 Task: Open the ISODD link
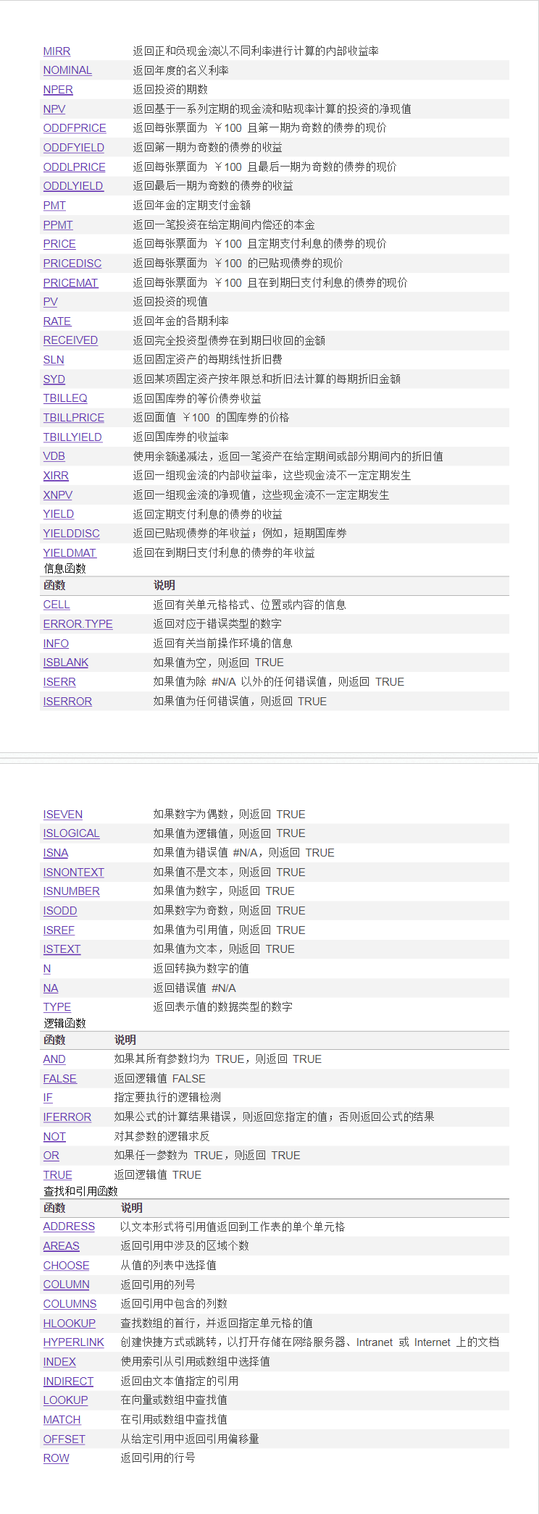60,911
